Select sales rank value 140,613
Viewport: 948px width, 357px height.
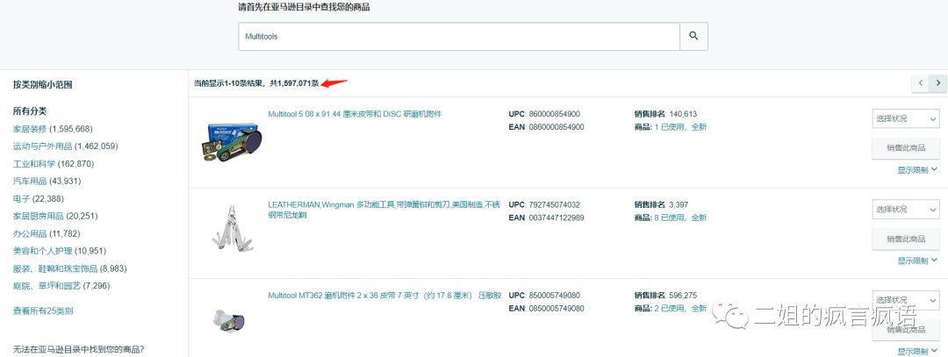tap(683, 113)
